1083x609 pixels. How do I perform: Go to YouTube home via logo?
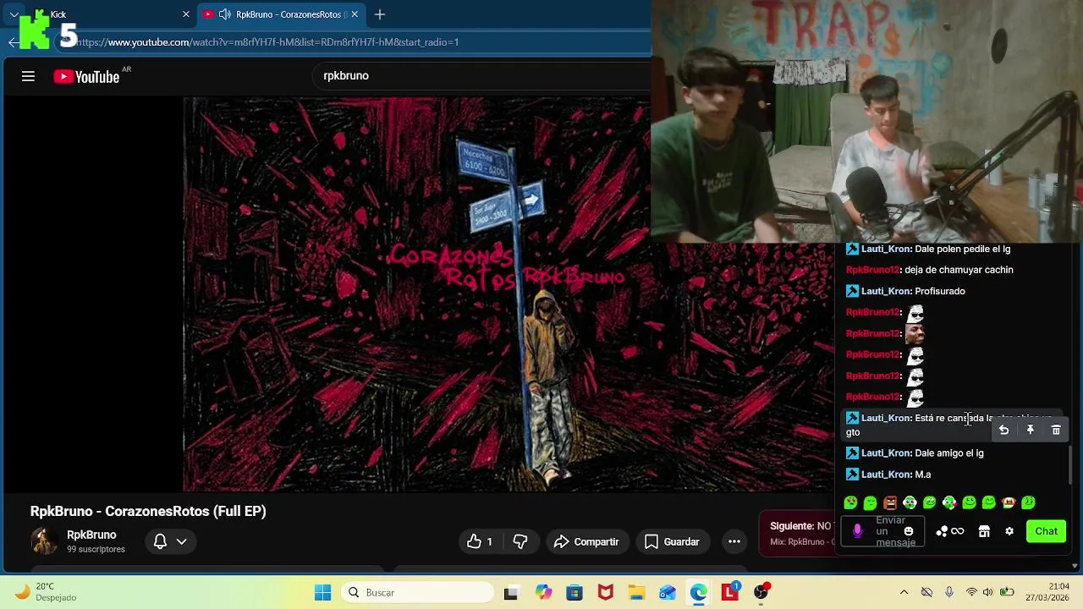[86, 76]
